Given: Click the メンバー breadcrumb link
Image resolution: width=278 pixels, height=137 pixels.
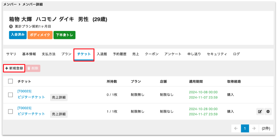Looking at the screenshot, I should tap(10, 4).
